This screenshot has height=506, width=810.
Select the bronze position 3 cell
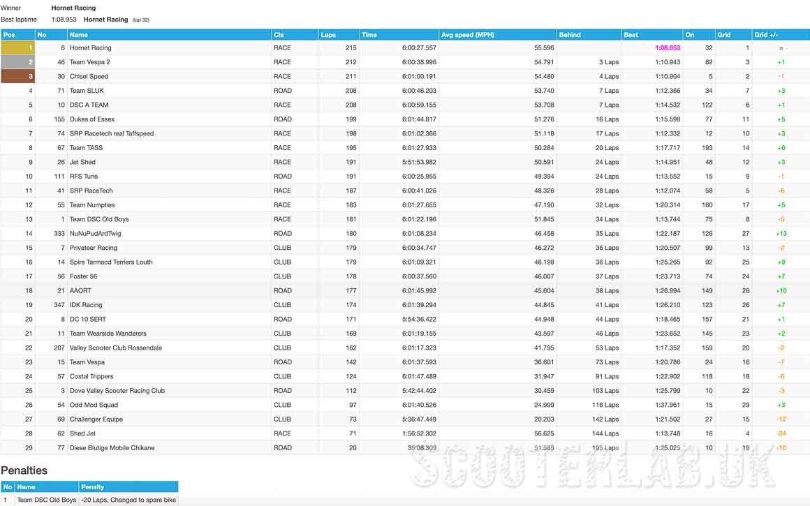click(x=17, y=76)
